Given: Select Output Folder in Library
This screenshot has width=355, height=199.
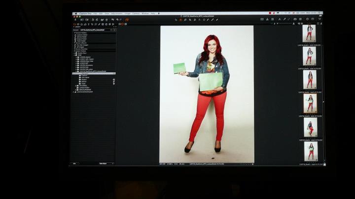Looking at the screenshot, I should click(x=81, y=39).
